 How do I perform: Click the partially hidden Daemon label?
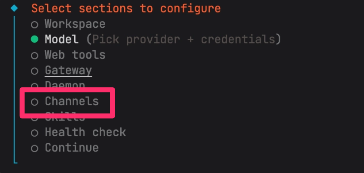coord(65,85)
